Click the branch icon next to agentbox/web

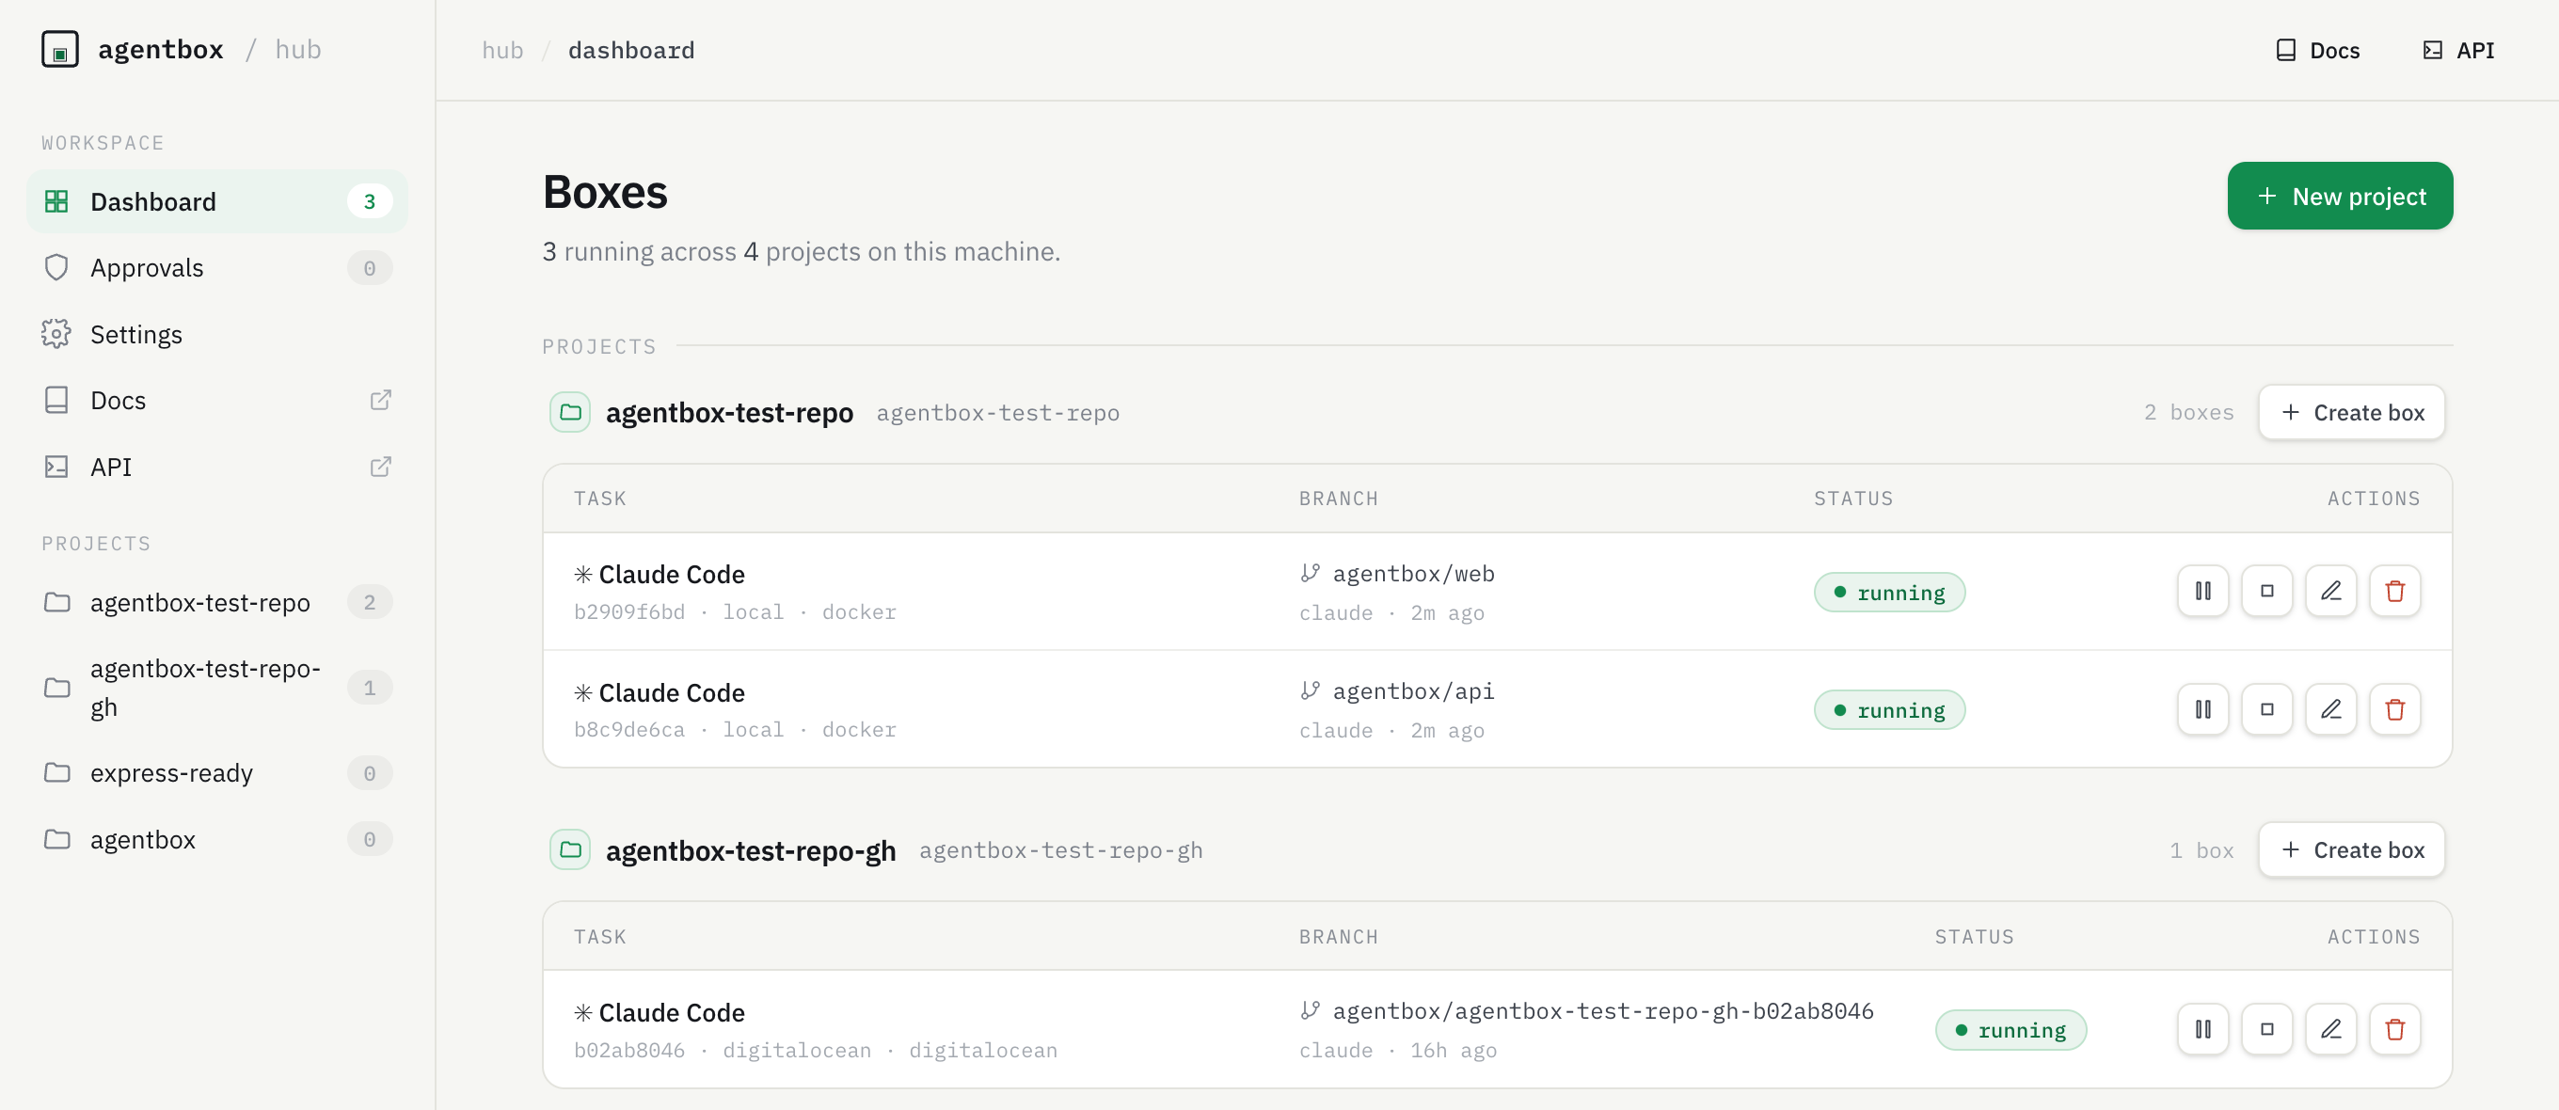point(1311,573)
